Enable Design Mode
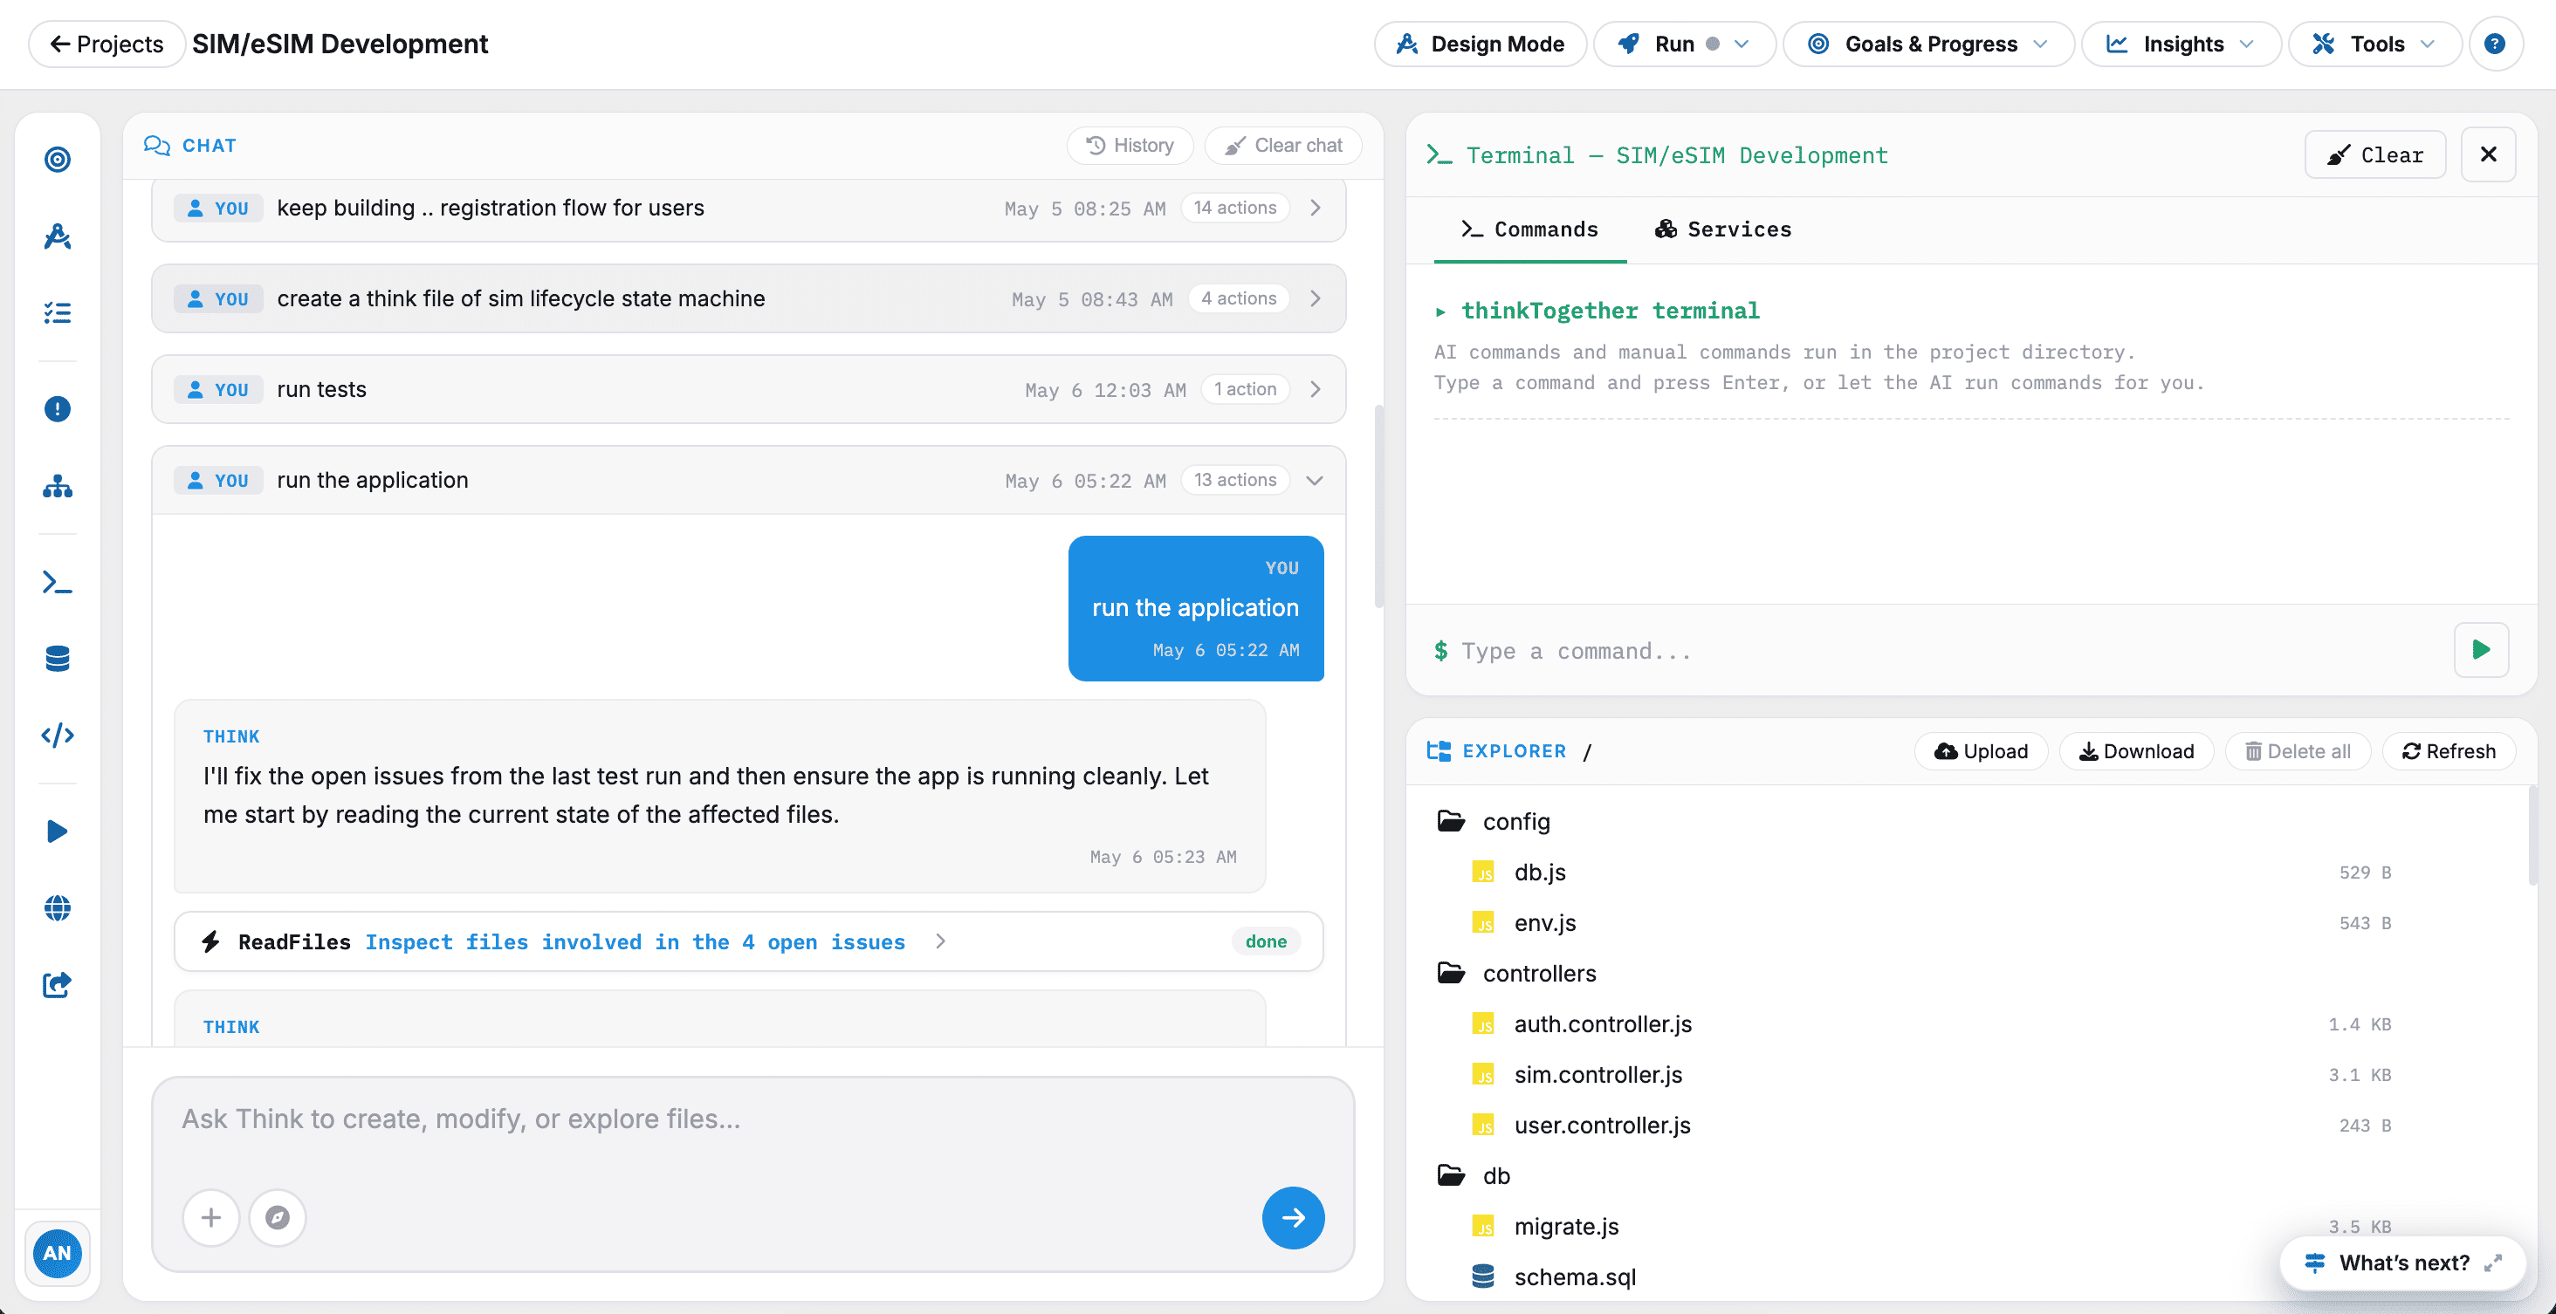The image size is (2556, 1314). point(1480,44)
